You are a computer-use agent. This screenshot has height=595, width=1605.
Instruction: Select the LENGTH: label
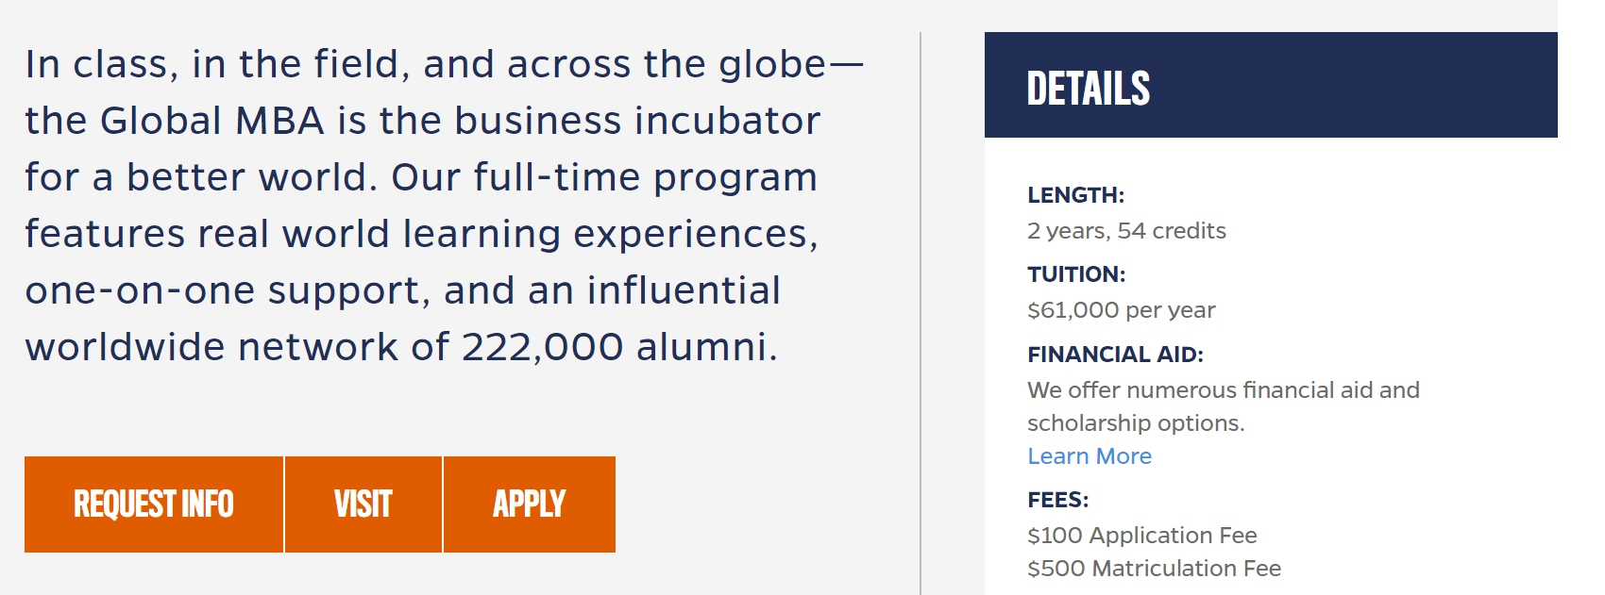point(1075,195)
